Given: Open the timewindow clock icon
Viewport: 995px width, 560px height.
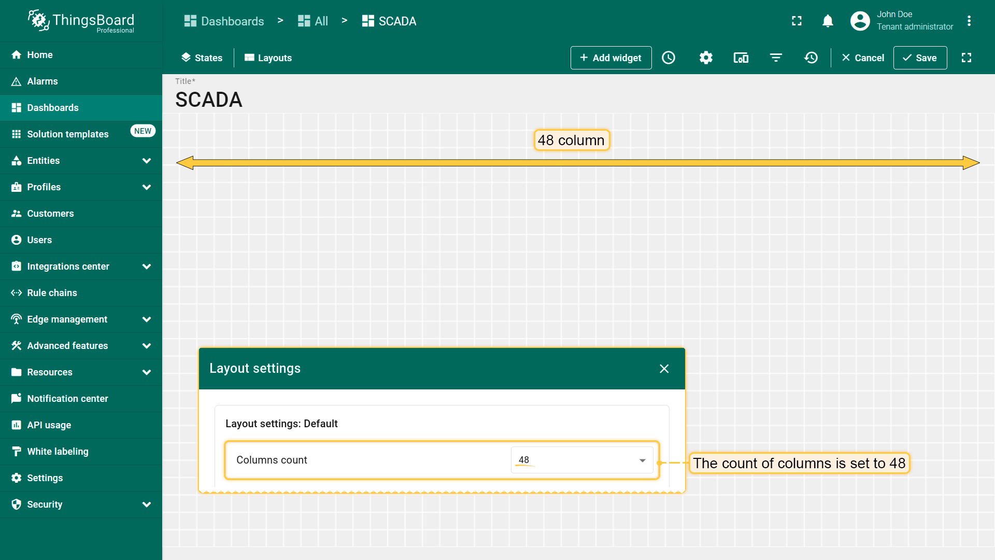Looking at the screenshot, I should (x=669, y=58).
